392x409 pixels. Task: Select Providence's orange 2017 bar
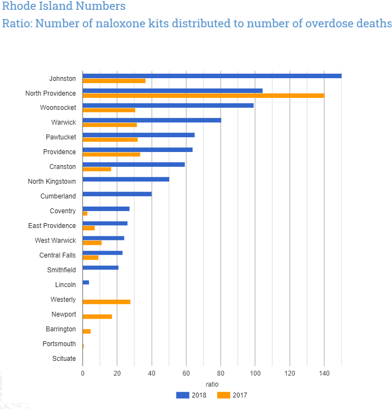point(111,154)
